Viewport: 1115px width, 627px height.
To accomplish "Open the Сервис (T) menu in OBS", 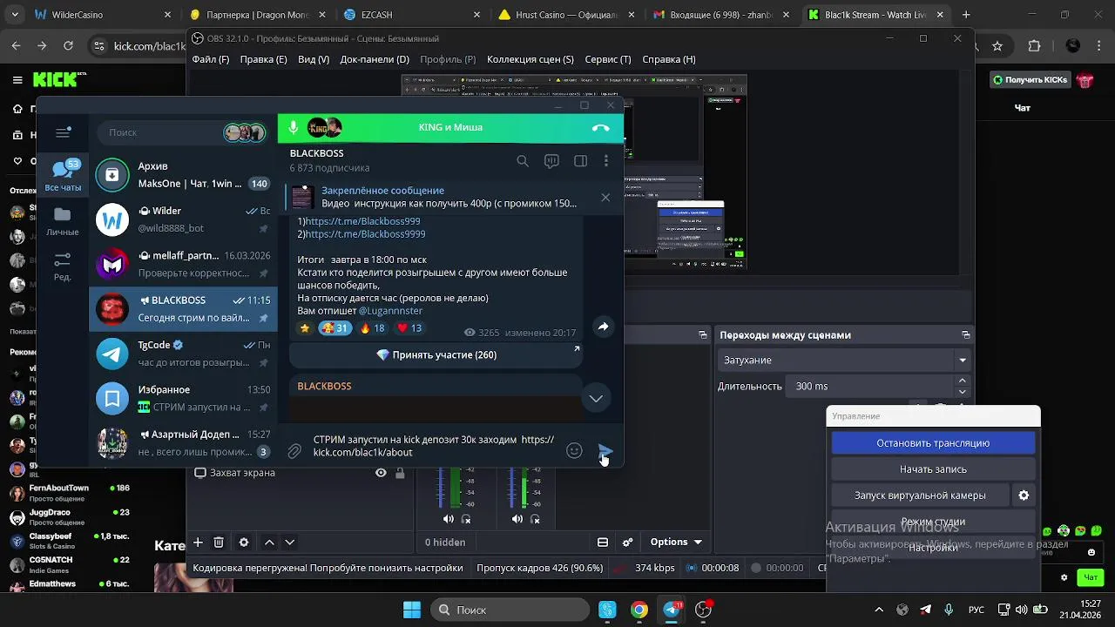I will pos(608,59).
